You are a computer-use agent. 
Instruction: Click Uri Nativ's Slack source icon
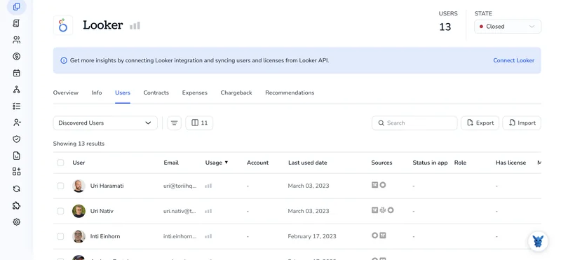point(383,210)
